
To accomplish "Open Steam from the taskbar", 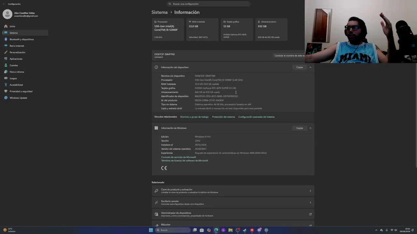I will point(245,230).
